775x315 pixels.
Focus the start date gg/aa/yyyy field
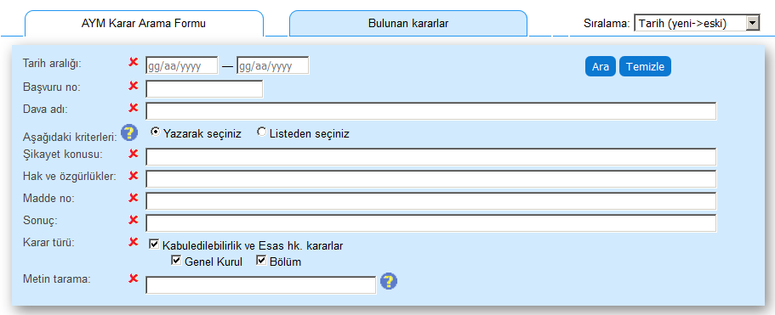182,65
